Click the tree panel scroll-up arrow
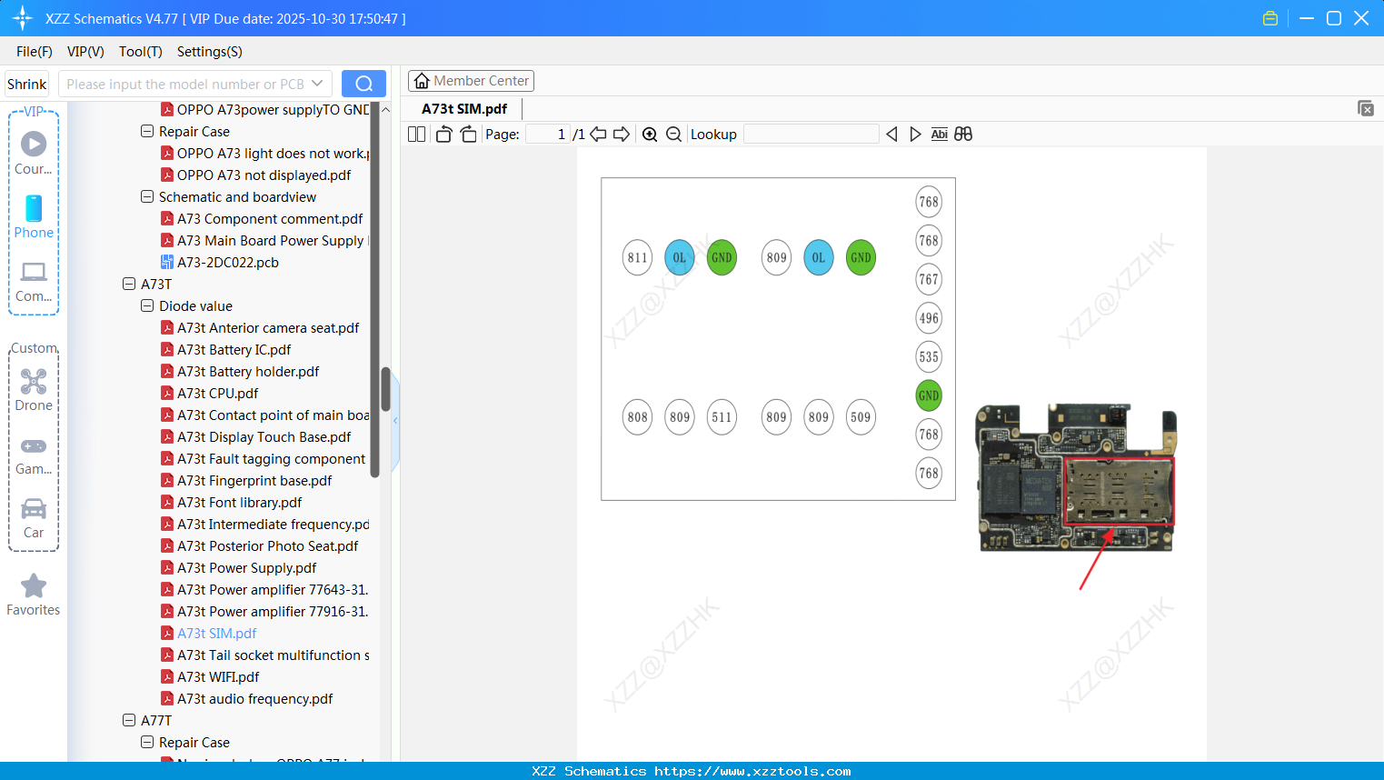Image resolution: width=1384 pixels, height=780 pixels. pos(385,109)
